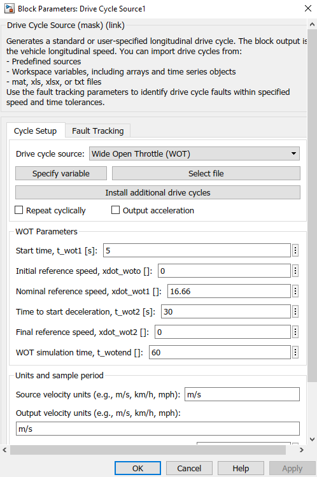Click the Source velocity units input field
This screenshot has width=317, height=477.
(x=242, y=394)
